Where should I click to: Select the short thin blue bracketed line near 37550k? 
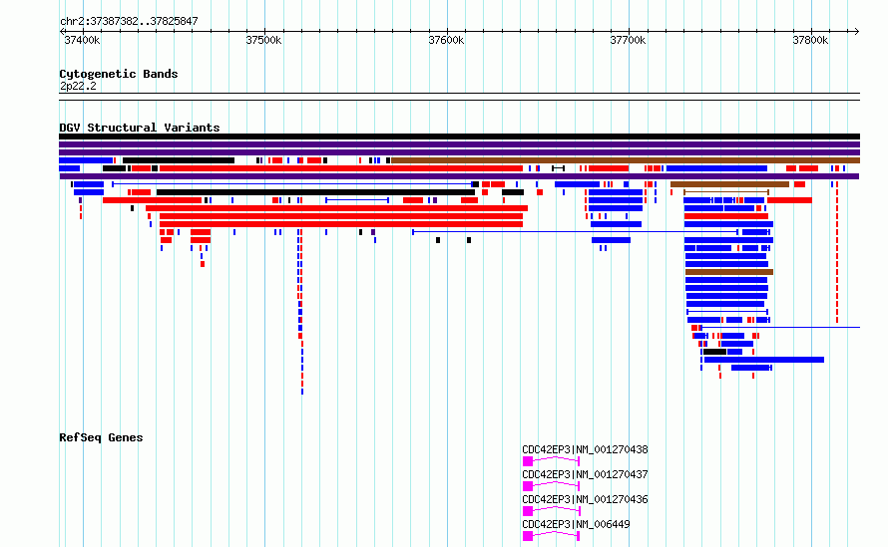point(357,200)
